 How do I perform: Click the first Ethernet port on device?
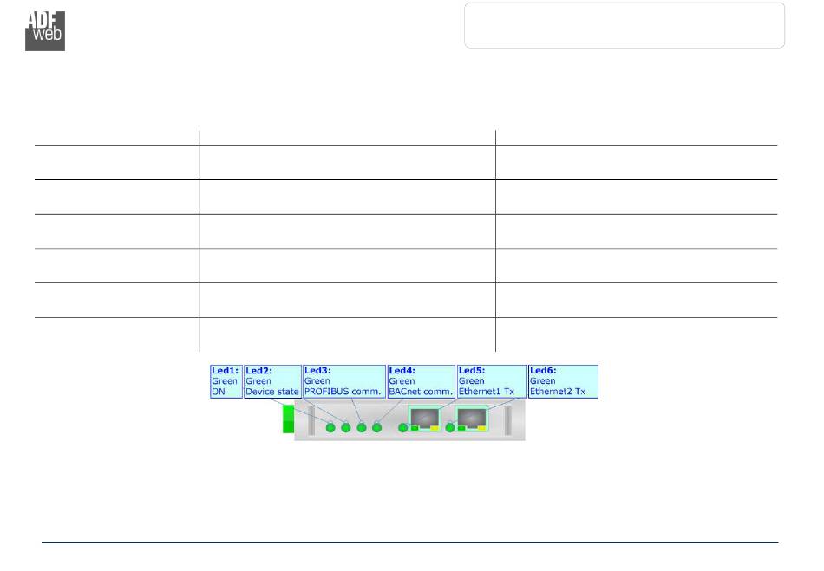tap(425, 419)
